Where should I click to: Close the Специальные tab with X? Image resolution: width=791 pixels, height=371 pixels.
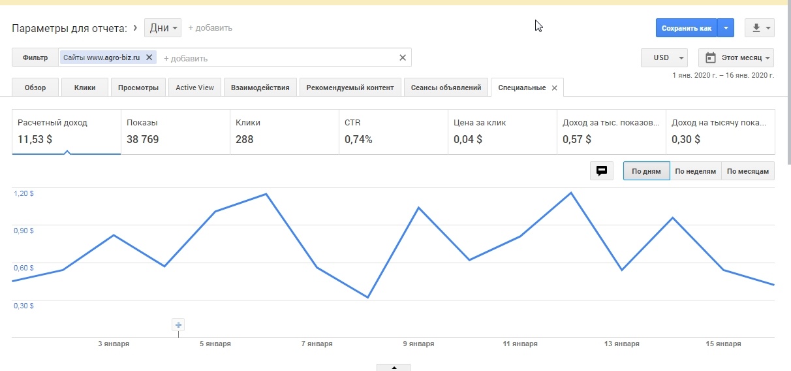554,88
